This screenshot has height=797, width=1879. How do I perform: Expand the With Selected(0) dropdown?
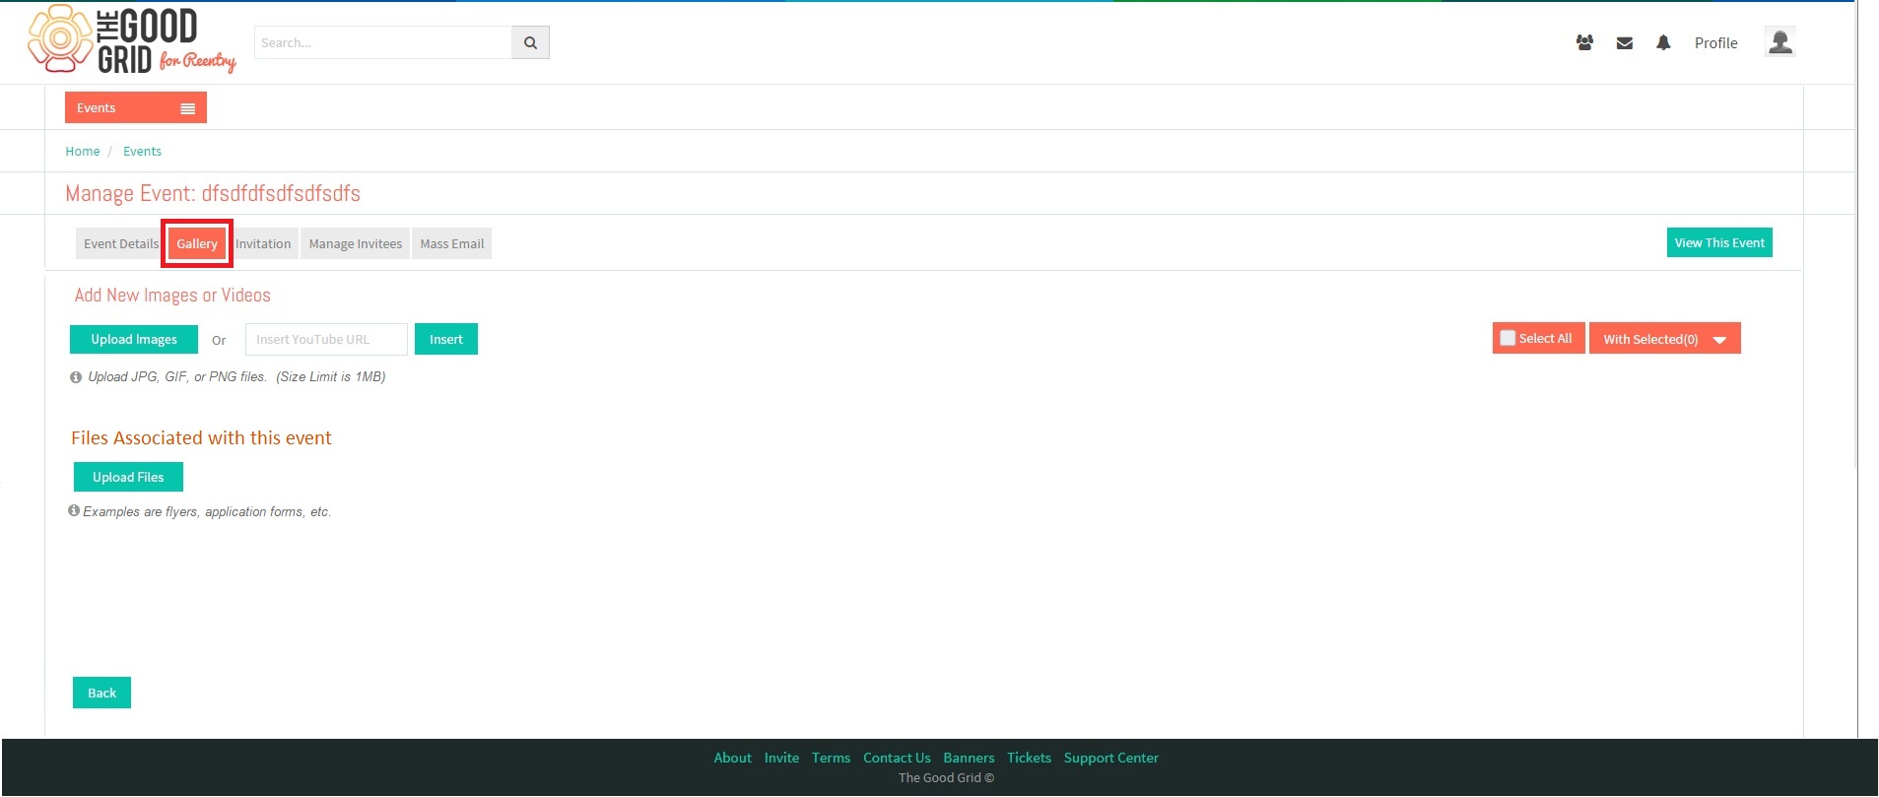1664,338
